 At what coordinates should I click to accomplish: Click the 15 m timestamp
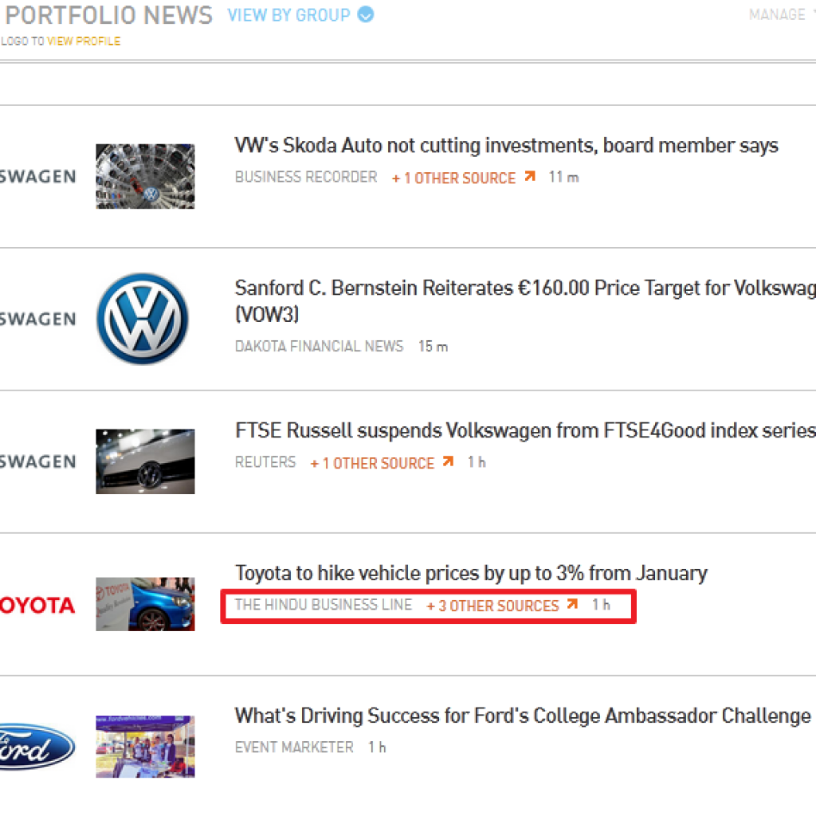433,347
